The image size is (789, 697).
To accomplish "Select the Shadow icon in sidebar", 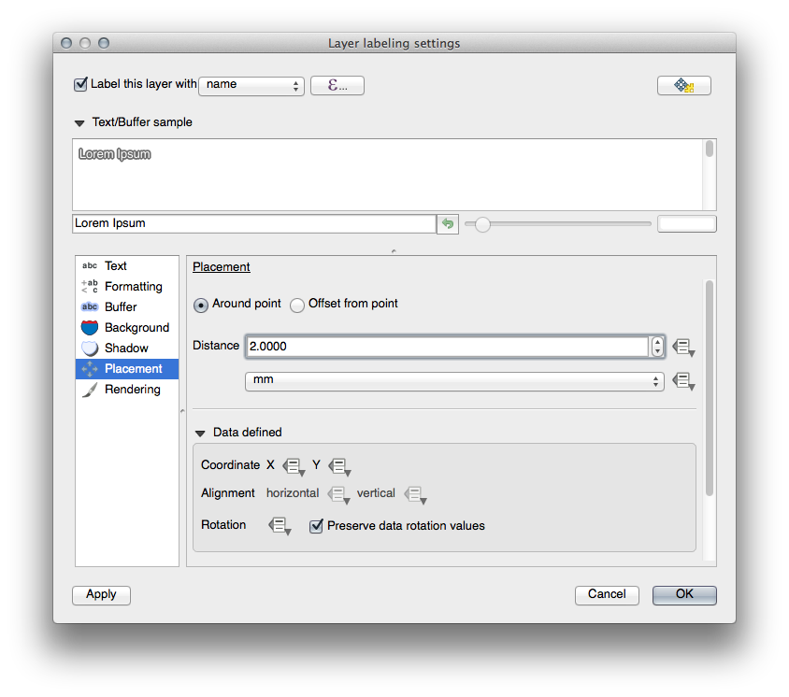I will coord(89,348).
